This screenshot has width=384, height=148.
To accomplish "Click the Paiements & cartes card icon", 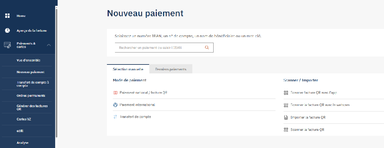I will coord(7,45).
